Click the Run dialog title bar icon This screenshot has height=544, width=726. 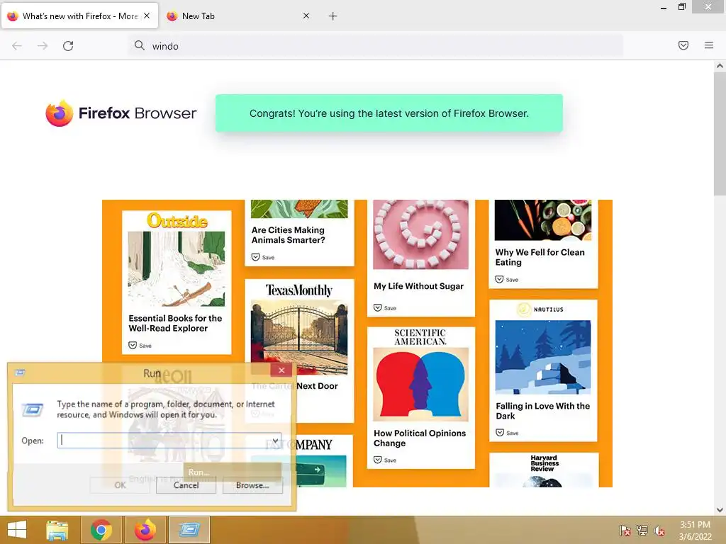(20, 373)
